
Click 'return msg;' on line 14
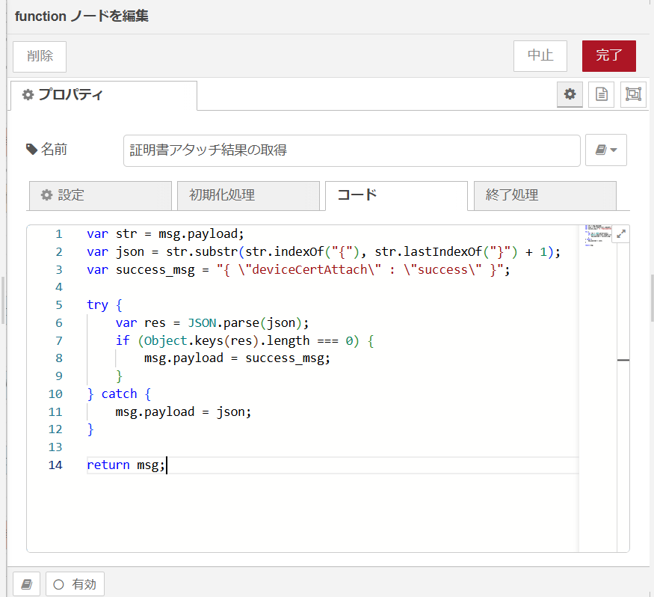point(126,465)
